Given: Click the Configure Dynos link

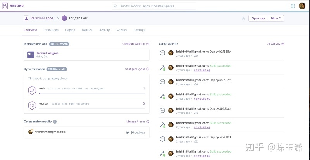Looking at the screenshot, I should coord(137,69).
